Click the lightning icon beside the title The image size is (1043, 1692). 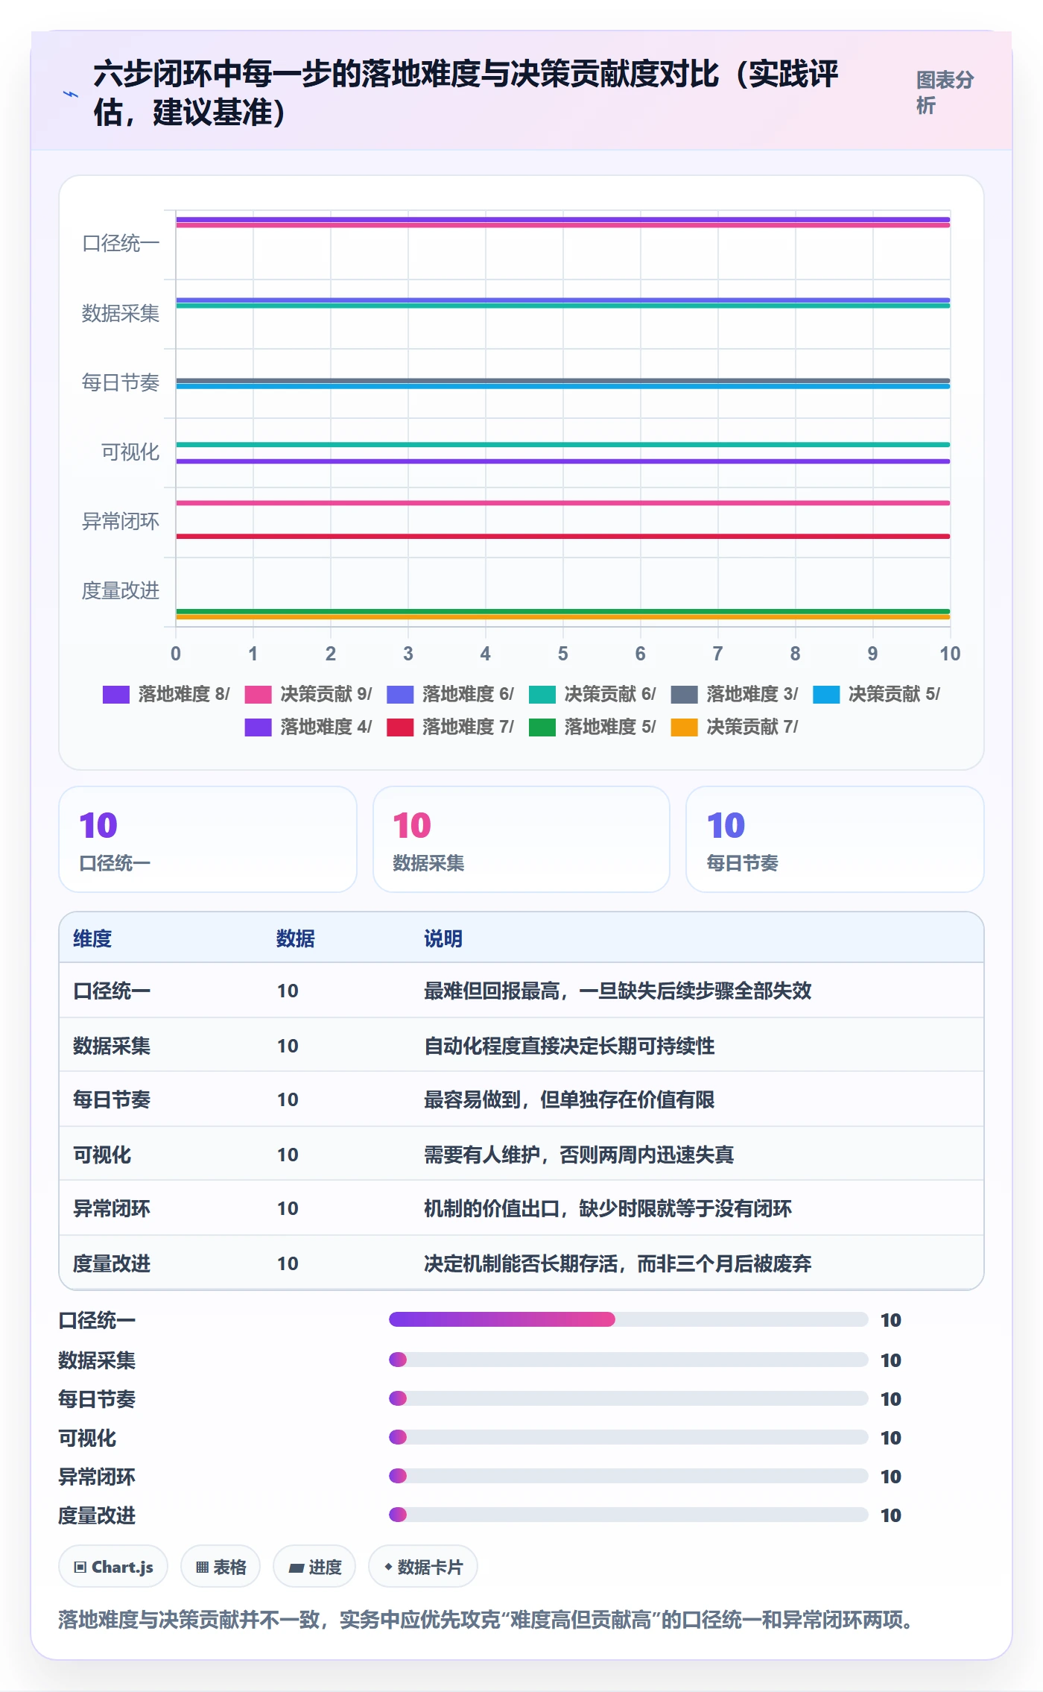pos(71,95)
